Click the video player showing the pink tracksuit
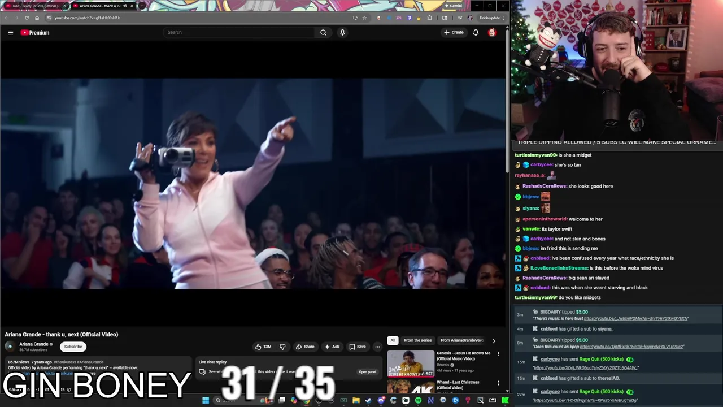This screenshot has width=723, height=407. pos(252,184)
